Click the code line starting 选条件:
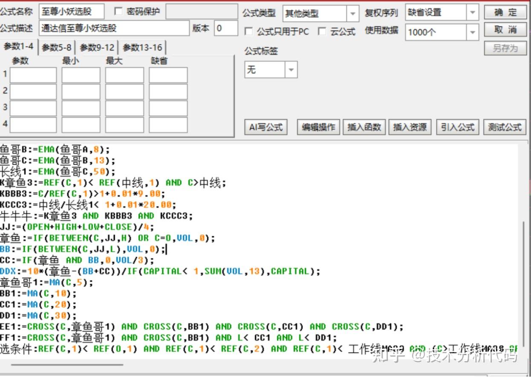Viewport: 531px width, 377px height. coord(259,349)
